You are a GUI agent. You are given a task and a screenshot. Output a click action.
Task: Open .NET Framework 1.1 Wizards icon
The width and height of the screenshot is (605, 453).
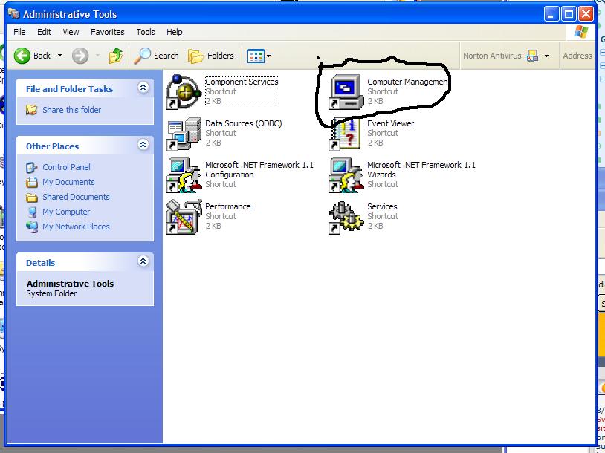(346, 175)
